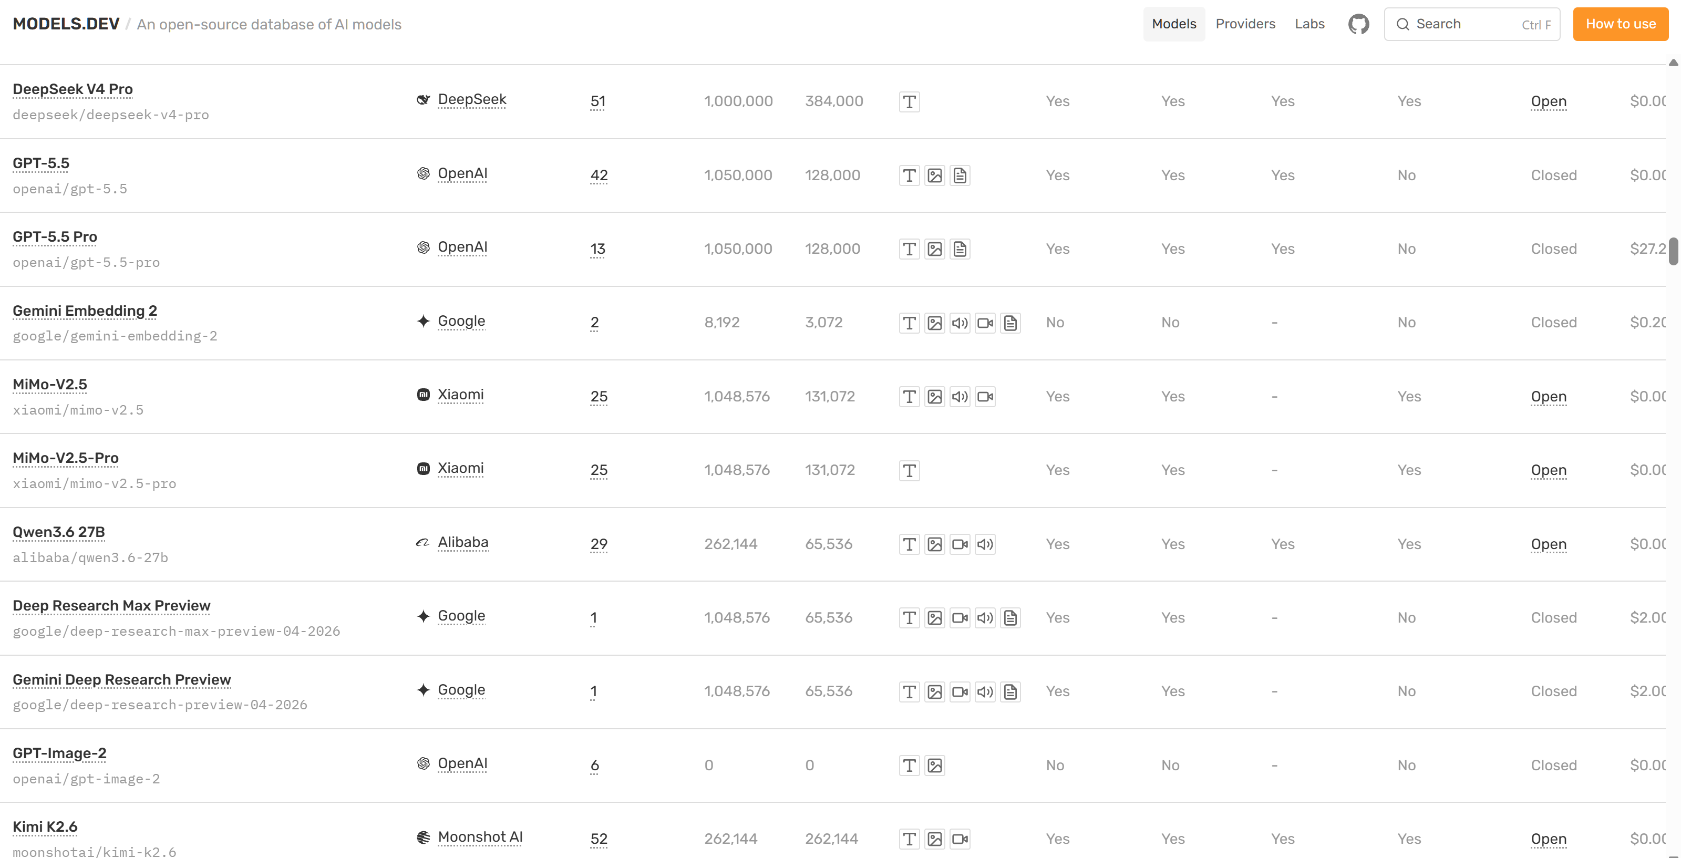Focus the Search input field
The image size is (1681, 858).
click(x=1471, y=24)
